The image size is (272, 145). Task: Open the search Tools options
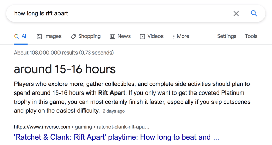click(251, 36)
